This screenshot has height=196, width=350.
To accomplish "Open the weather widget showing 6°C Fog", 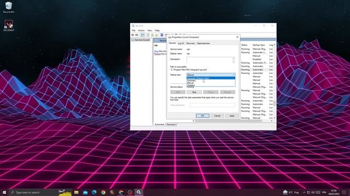I will [291, 192].
